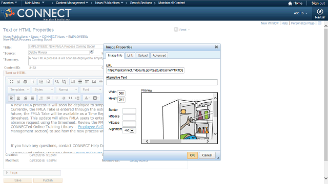
Task: Align text to the right
Action: [25, 98]
